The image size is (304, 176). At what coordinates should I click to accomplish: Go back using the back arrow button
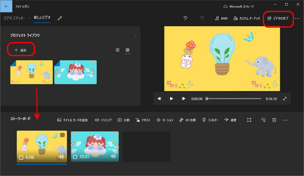point(6,6)
